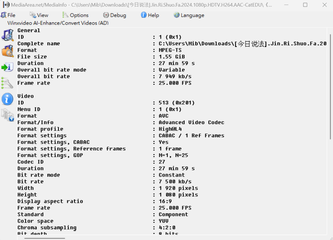Click the "Format settings, GOP" label
The image size is (333, 240).
coord(50,155)
